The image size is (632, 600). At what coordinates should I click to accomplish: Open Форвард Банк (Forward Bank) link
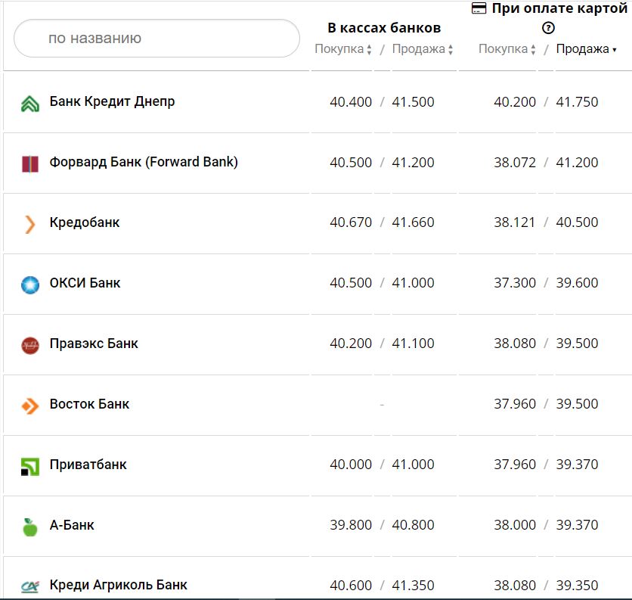(144, 162)
